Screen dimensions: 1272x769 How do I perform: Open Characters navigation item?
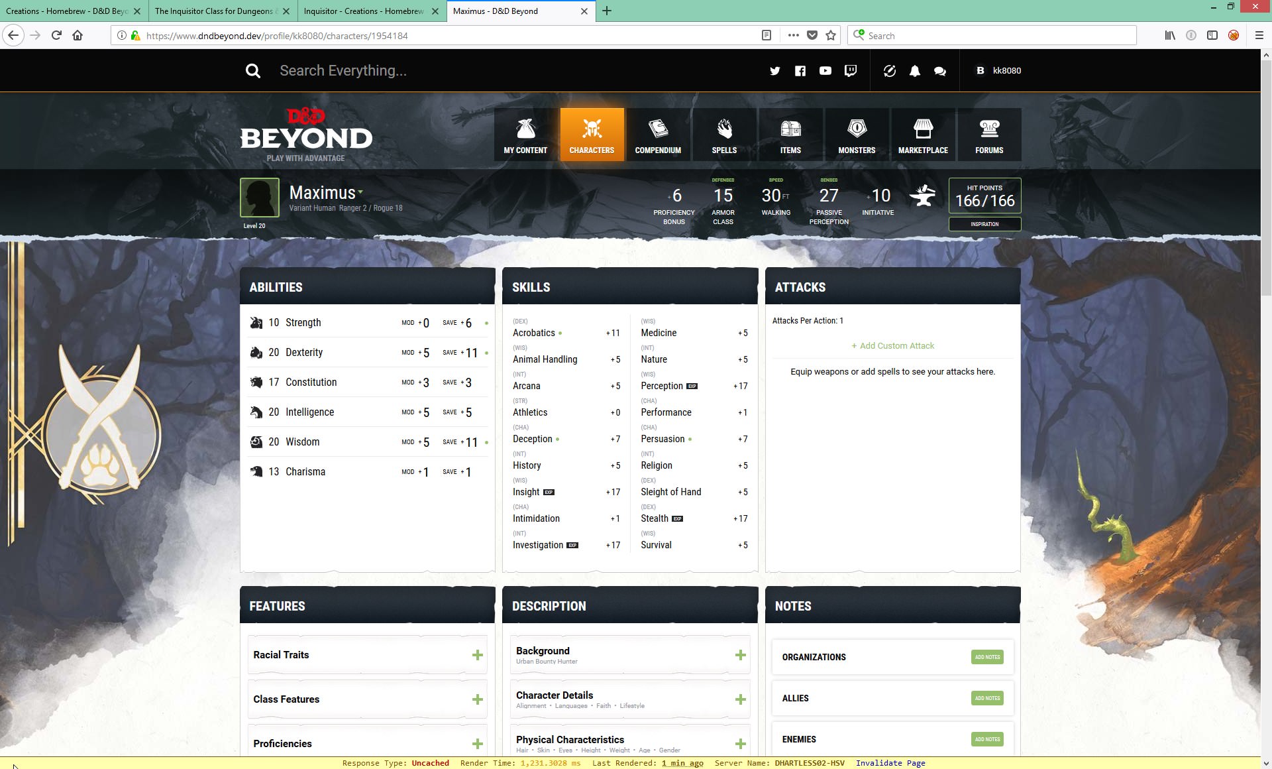tap(592, 135)
